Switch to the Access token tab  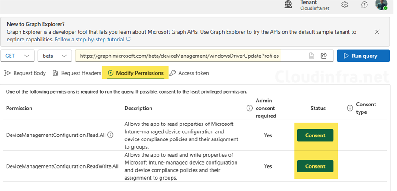click(x=189, y=73)
